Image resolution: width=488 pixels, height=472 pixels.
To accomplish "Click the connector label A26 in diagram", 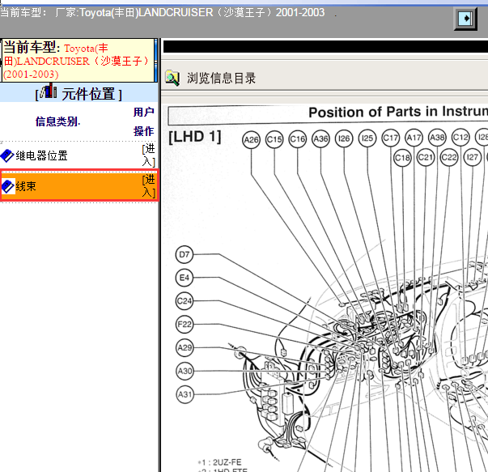I will pyautogui.click(x=251, y=139).
